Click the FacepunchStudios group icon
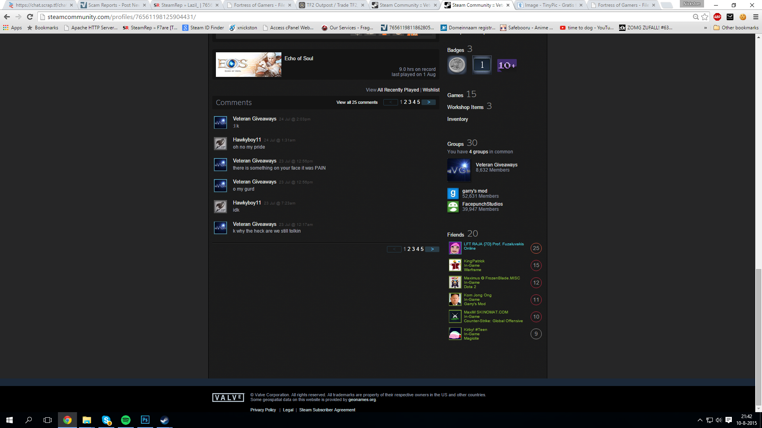Image resolution: width=762 pixels, height=428 pixels. click(453, 206)
